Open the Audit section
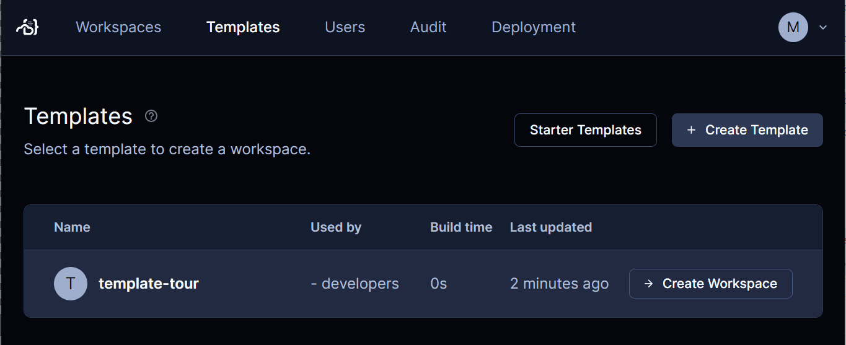 tap(428, 27)
